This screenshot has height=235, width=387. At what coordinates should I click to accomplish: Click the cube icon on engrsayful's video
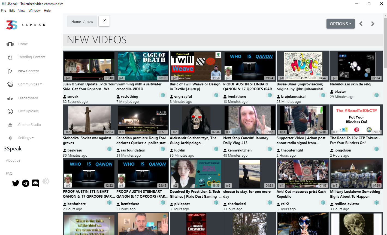coord(216,95)
